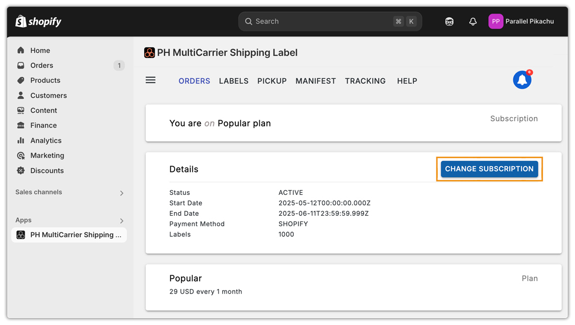Click the Orders count badge 1
This screenshot has width=575, height=325.
point(119,66)
